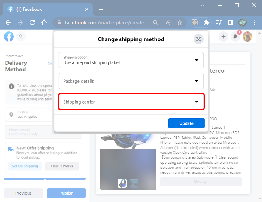The image size is (262, 202).
Task: Click Set Up Shipping
Action: 25,166
